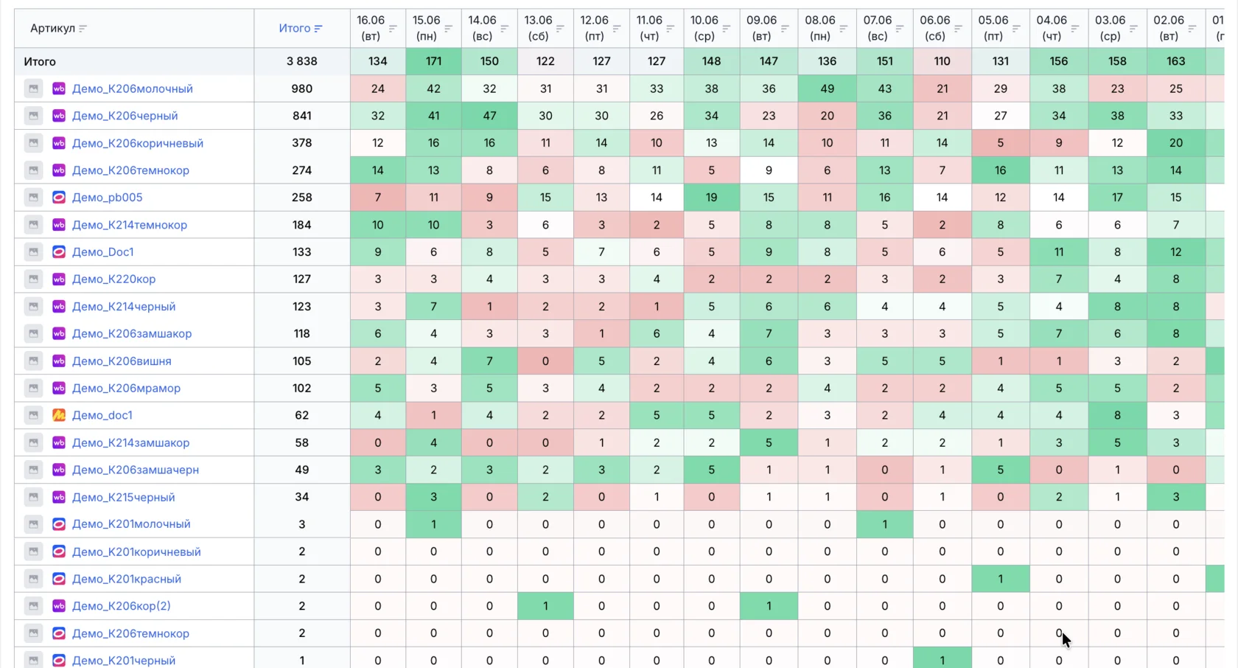Sort table by Итого column header
1238x668 pixels.
point(301,28)
